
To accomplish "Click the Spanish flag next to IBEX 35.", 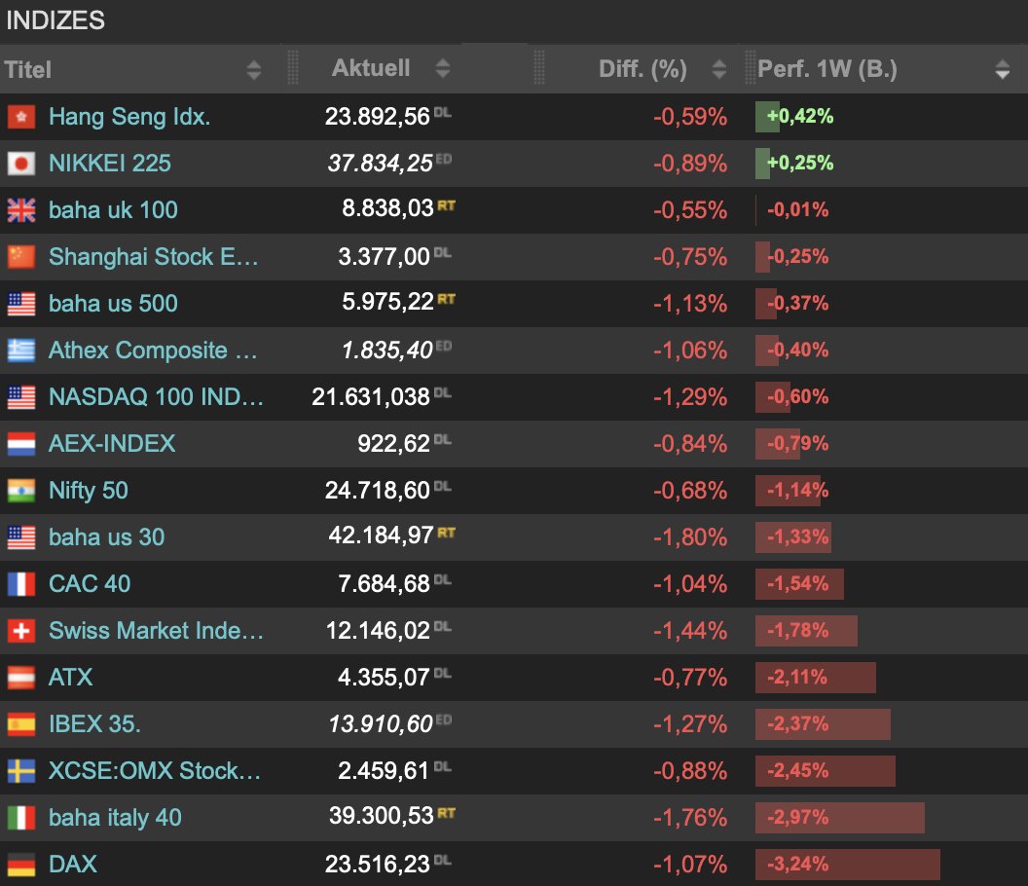I will point(21,724).
